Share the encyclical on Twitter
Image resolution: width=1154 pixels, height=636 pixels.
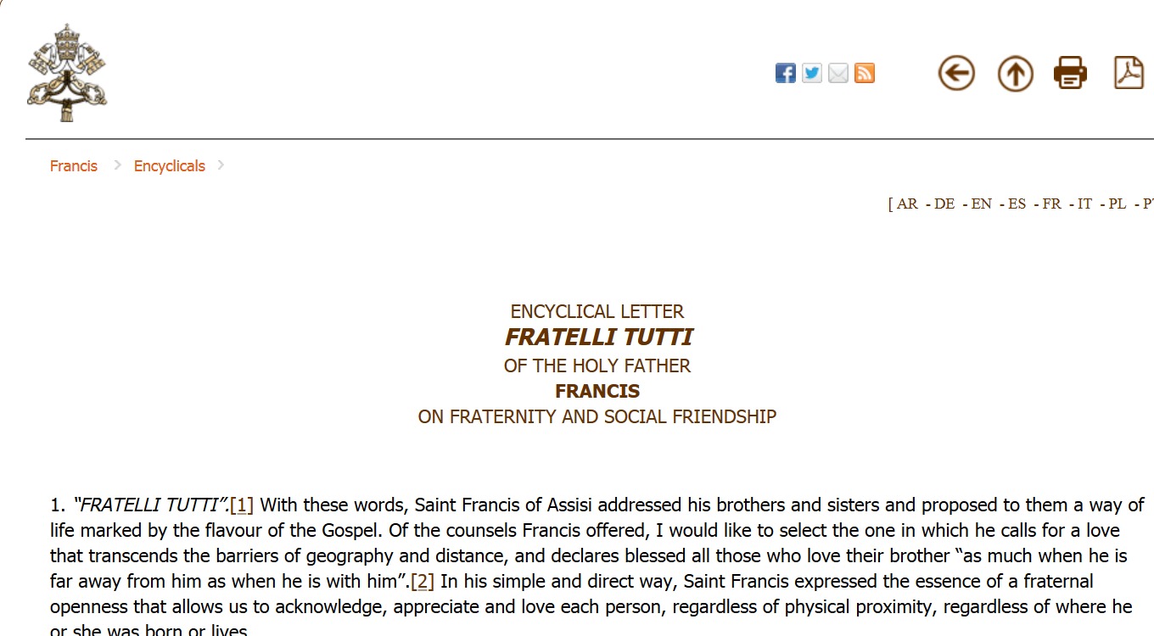point(812,74)
